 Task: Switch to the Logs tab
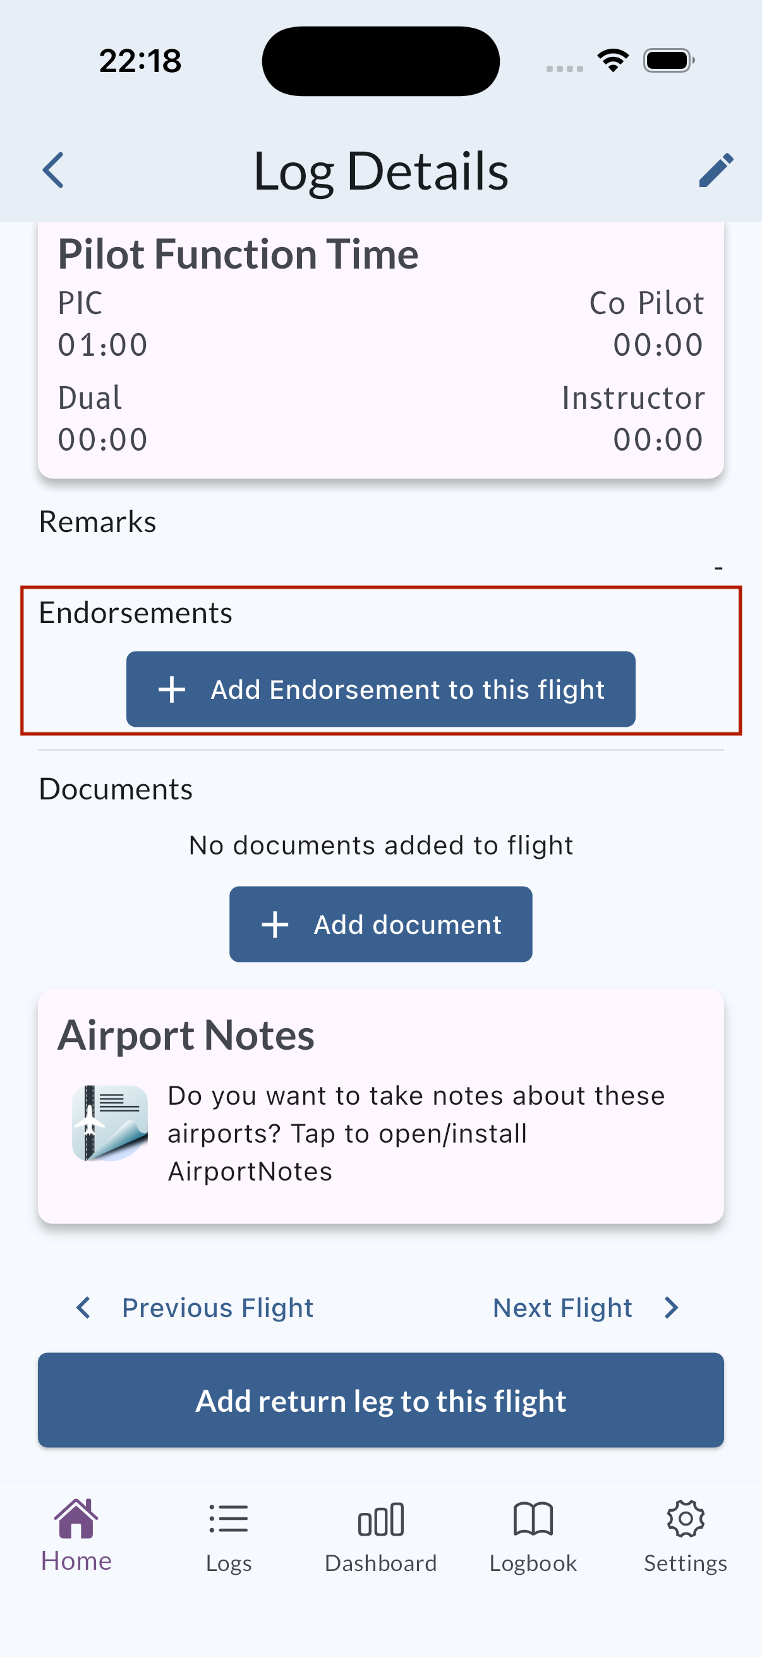click(x=228, y=1536)
